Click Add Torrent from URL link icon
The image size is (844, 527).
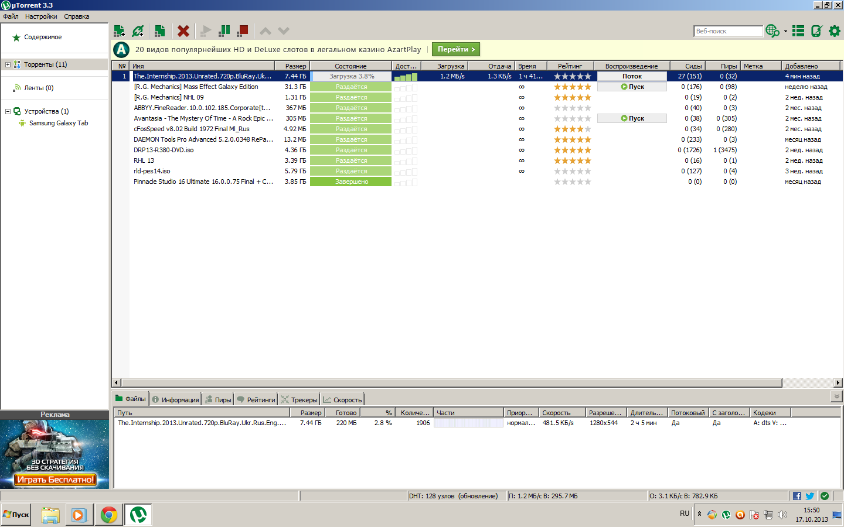[x=138, y=30]
